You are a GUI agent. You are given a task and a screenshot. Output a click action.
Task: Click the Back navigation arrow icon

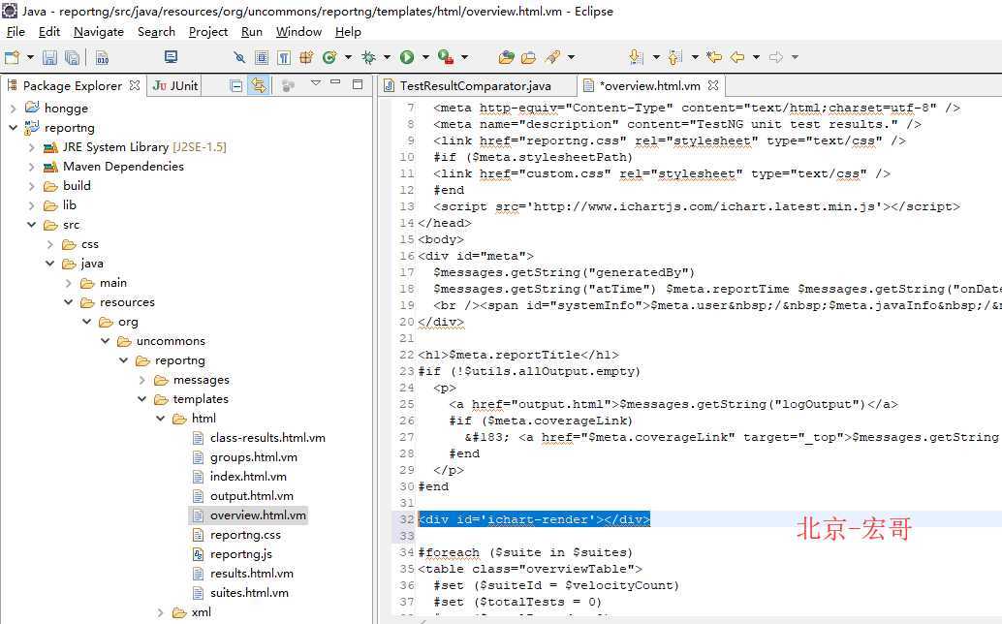[x=737, y=57]
